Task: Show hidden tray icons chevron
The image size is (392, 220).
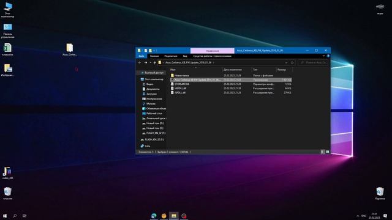Action: click(x=358, y=216)
